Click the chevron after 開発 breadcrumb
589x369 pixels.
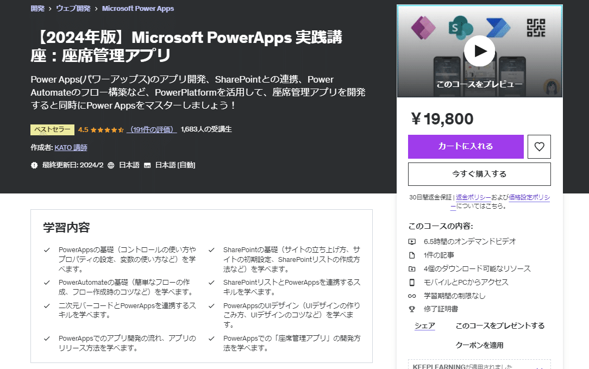coord(50,9)
